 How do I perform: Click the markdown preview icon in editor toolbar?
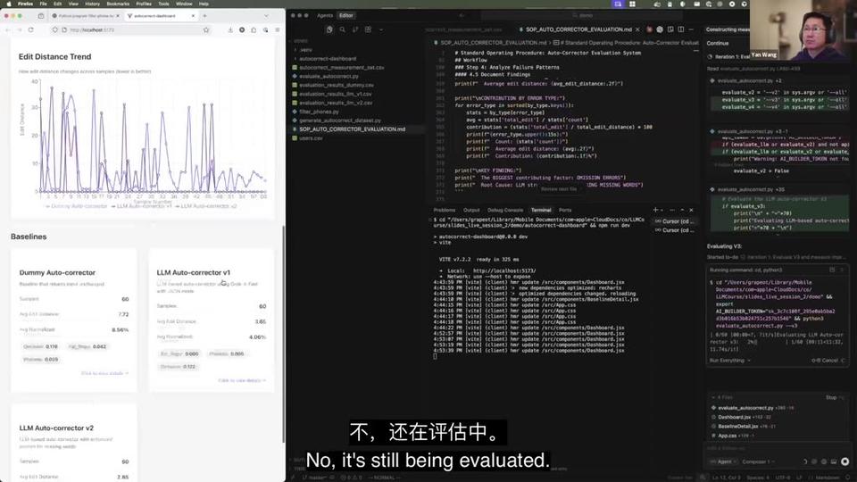(670, 29)
